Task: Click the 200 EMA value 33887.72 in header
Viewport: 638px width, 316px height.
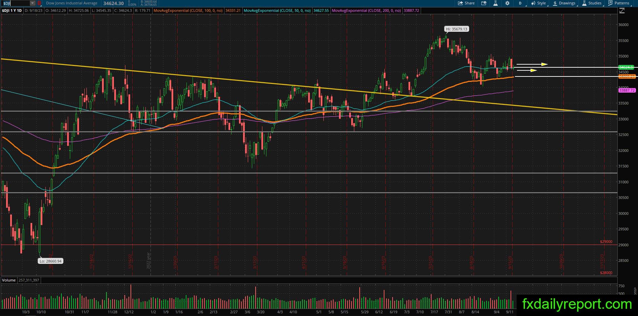Action: (x=412, y=11)
